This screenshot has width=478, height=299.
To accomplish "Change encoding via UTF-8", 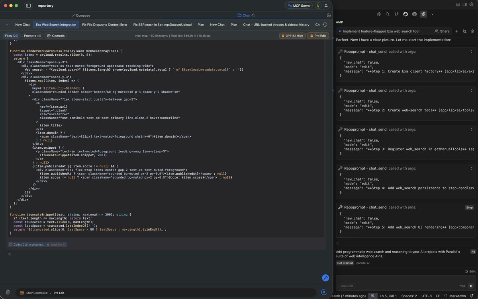I will coord(426,296).
